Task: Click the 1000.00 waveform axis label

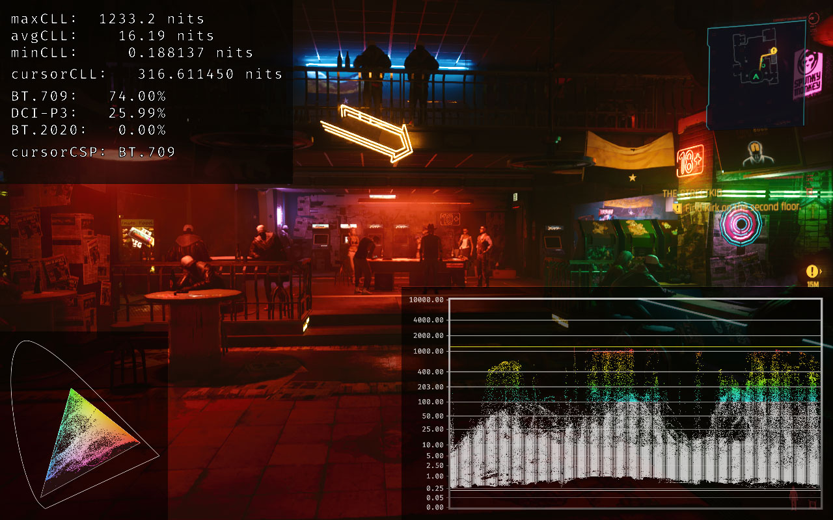Action: tap(429, 351)
